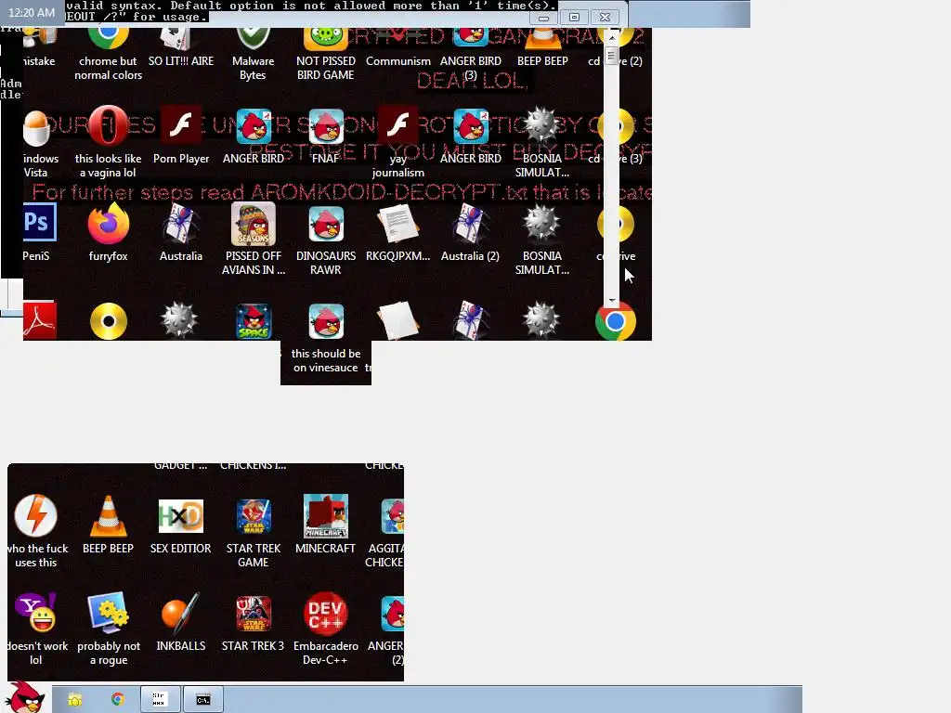Click the scrollbar up arrow

click(x=611, y=37)
